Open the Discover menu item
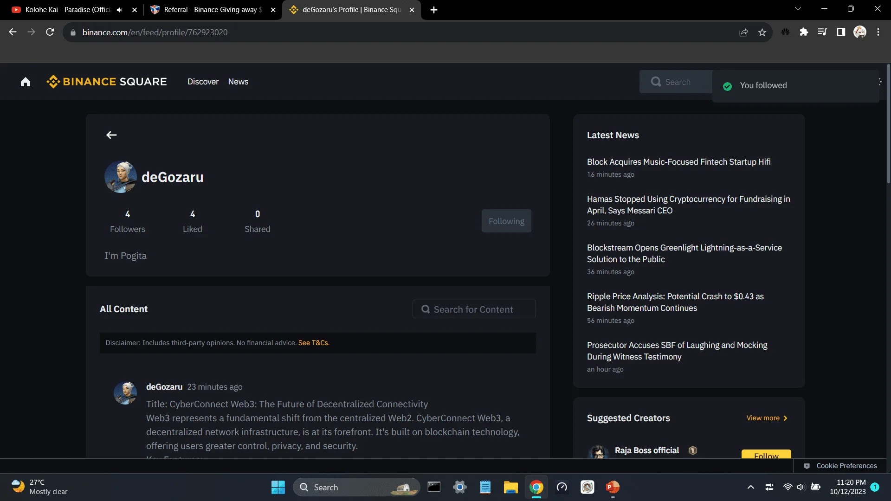 tap(203, 82)
